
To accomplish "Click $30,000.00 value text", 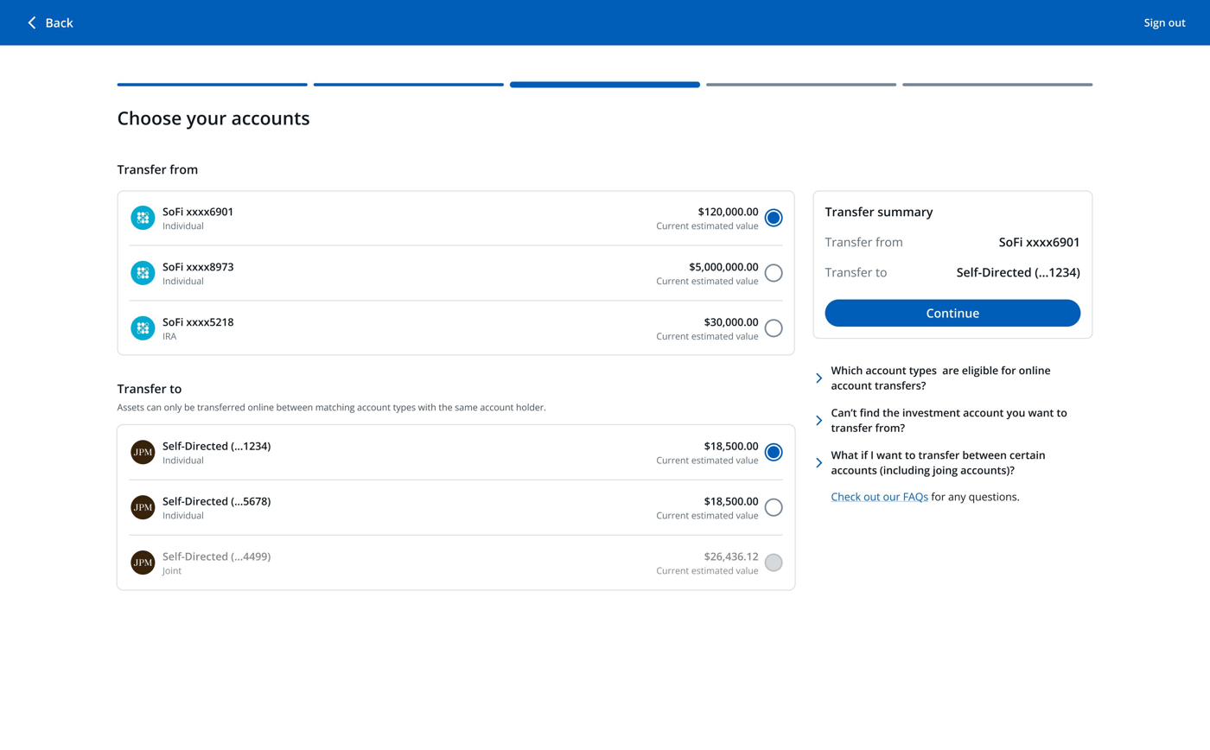I will [x=731, y=322].
